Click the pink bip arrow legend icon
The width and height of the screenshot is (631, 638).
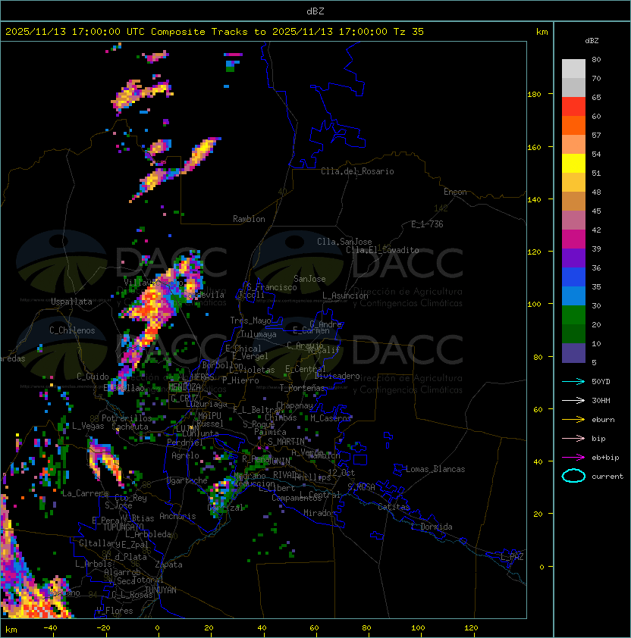573,438
